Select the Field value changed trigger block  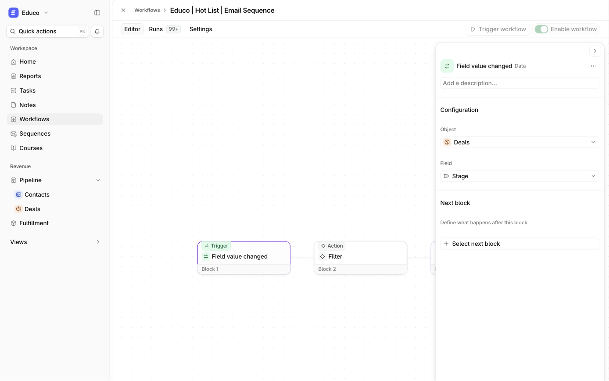pyautogui.click(x=244, y=258)
